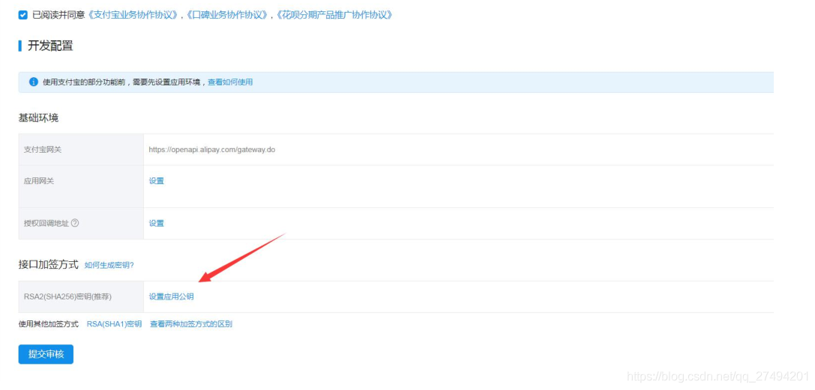815x390 pixels.
Task: Click 设置应用公钥 link
Action: (x=172, y=296)
